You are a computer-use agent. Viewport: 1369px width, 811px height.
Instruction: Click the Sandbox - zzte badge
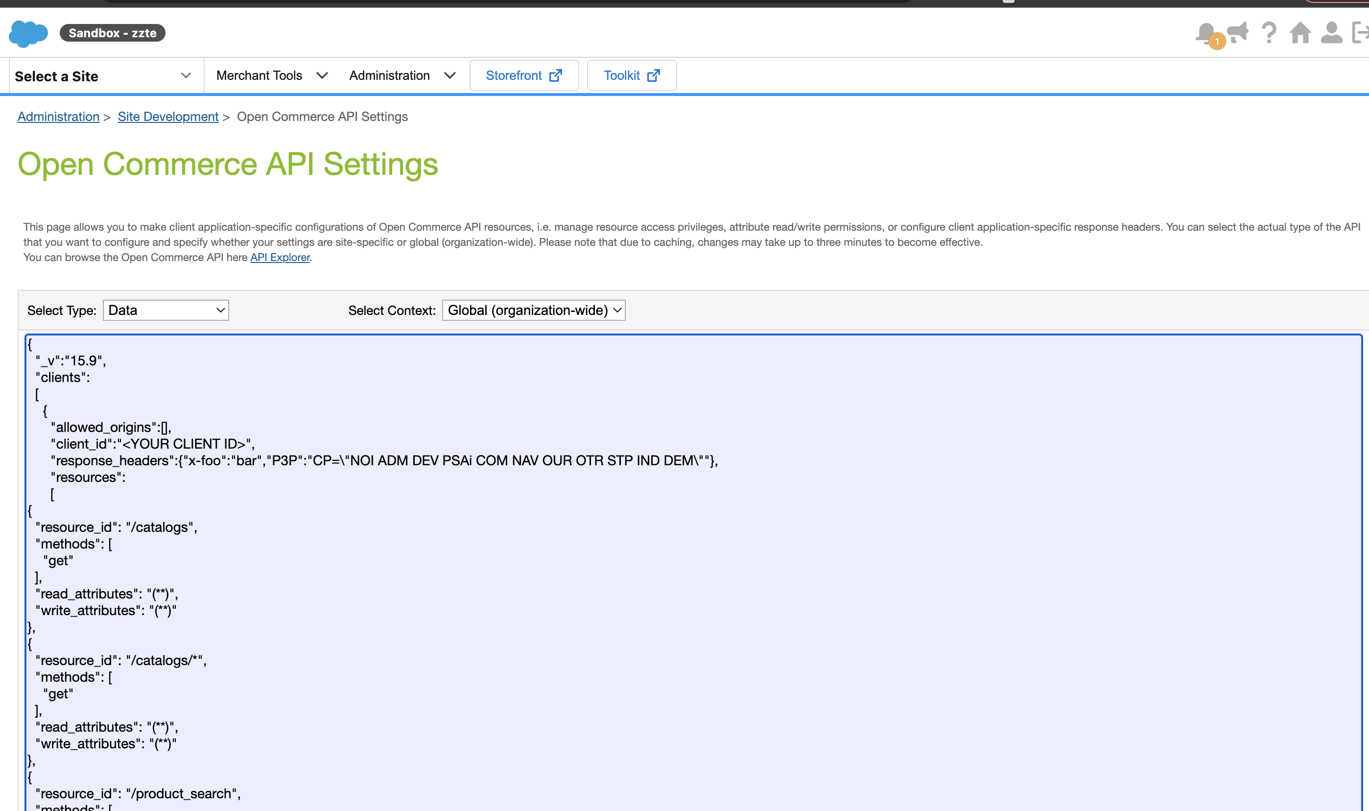[113, 33]
